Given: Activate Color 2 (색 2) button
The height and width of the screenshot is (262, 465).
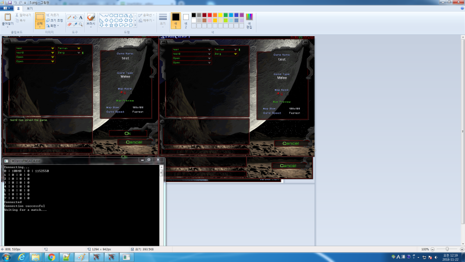Looking at the screenshot, I should [185, 20].
